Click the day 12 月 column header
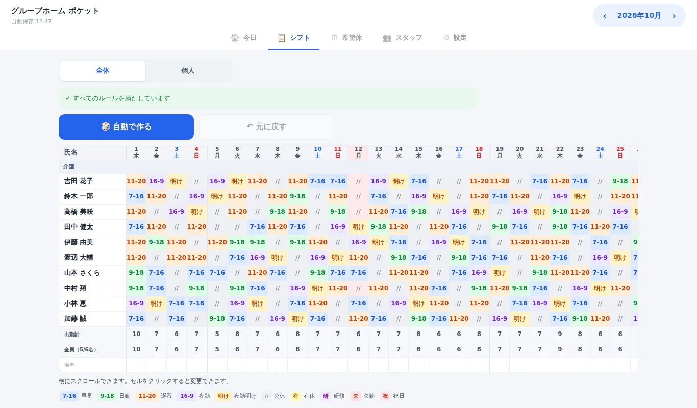This screenshot has height=408, width=697. coord(358,152)
